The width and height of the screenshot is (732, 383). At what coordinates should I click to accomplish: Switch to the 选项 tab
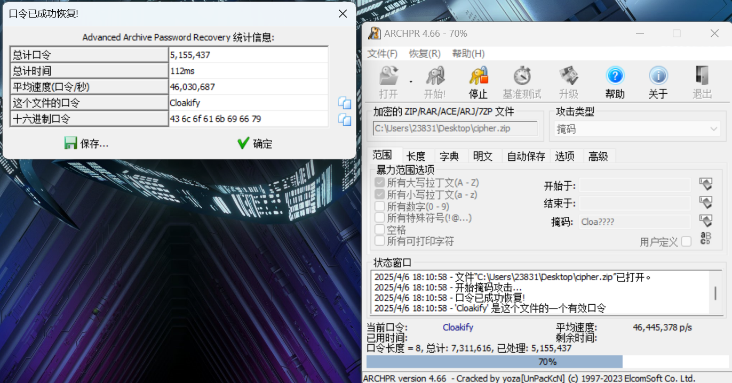564,156
